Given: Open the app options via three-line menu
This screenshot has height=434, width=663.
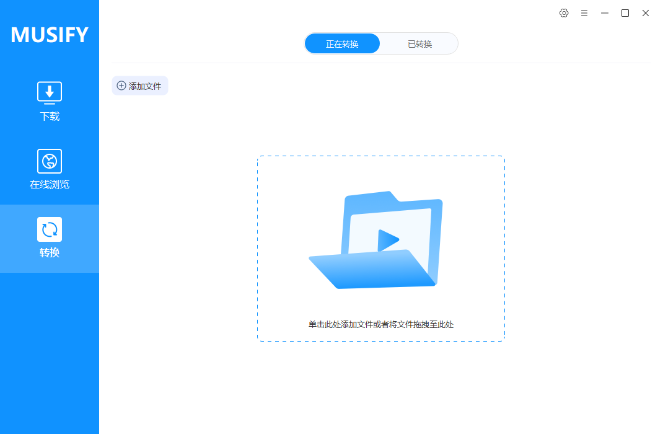Looking at the screenshot, I should point(584,12).
